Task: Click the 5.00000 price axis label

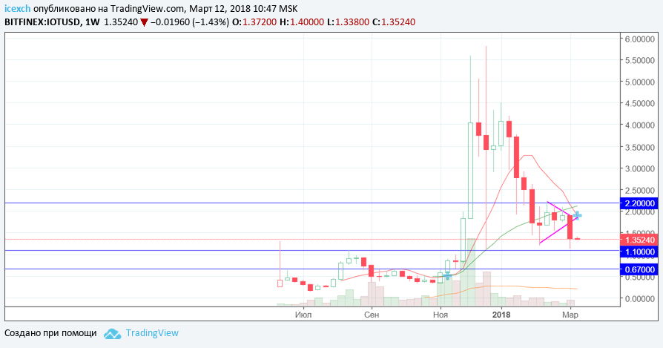Action: pyautogui.click(x=640, y=82)
